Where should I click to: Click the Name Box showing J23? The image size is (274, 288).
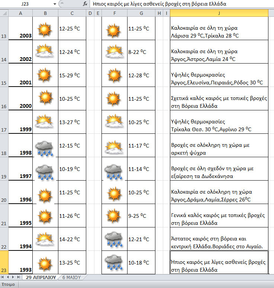[26, 4]
